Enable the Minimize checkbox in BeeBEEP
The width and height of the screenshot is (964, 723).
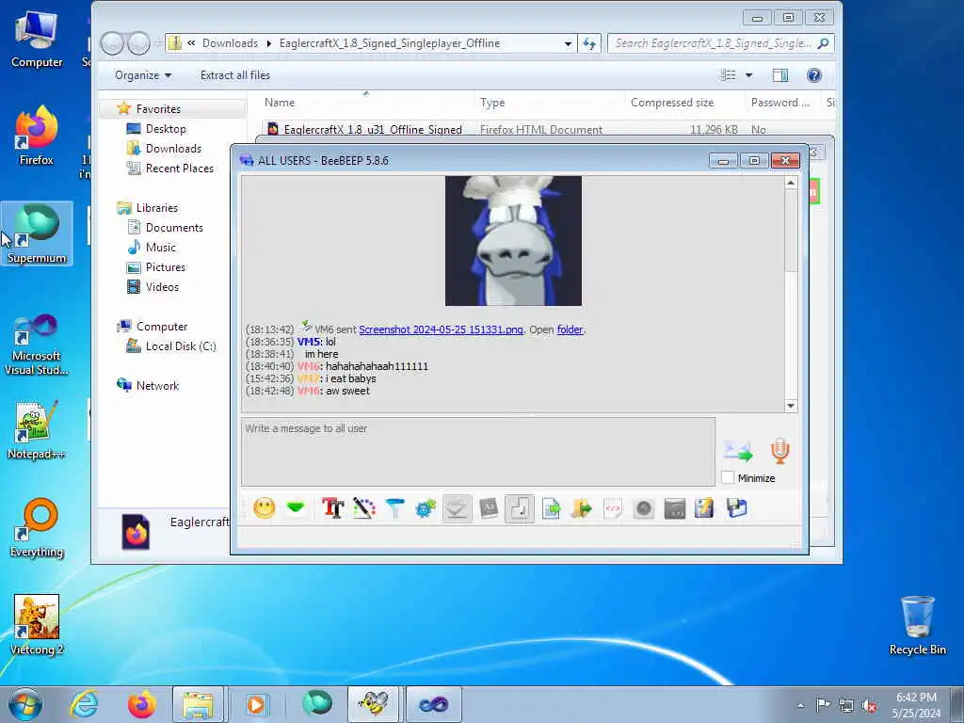coord(728,477)
